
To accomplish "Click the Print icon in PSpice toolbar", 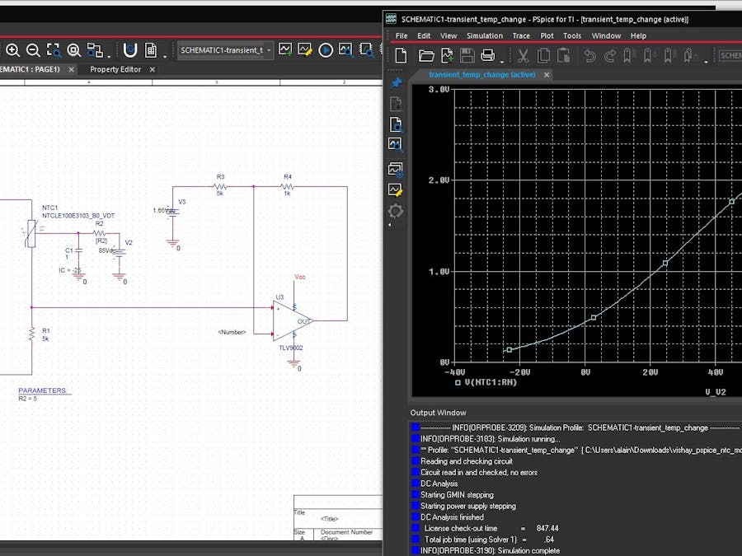I will click(487, 56).
